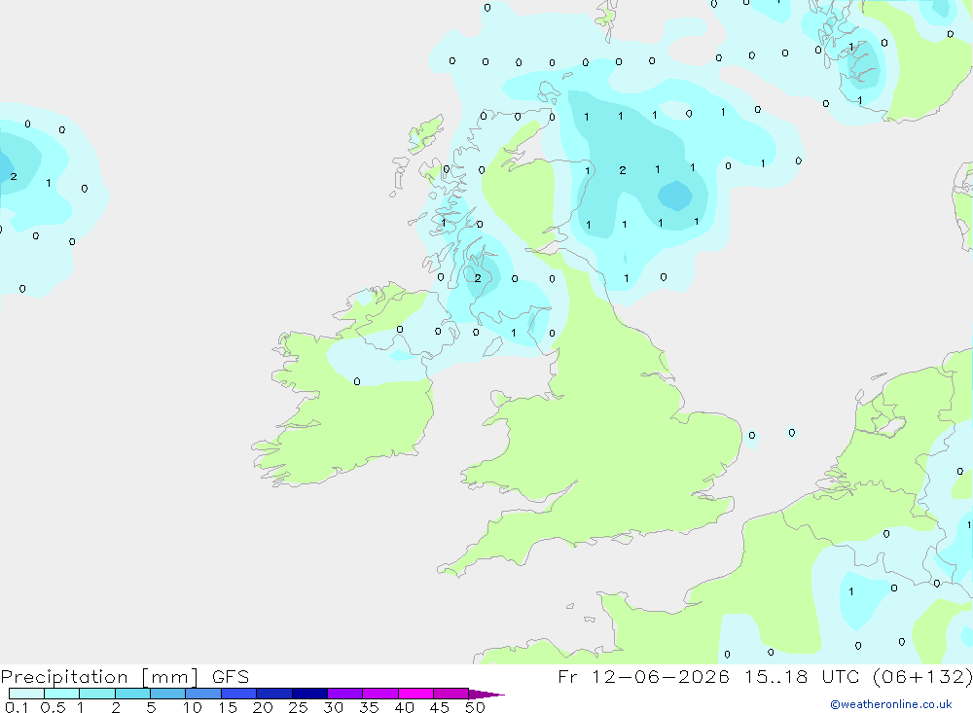Click the 0.1–0.5 mm legend color box
973x713 pixels.
coord(26,694)
